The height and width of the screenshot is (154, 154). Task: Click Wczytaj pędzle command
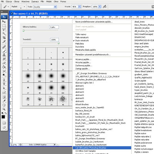coord(83,62)
